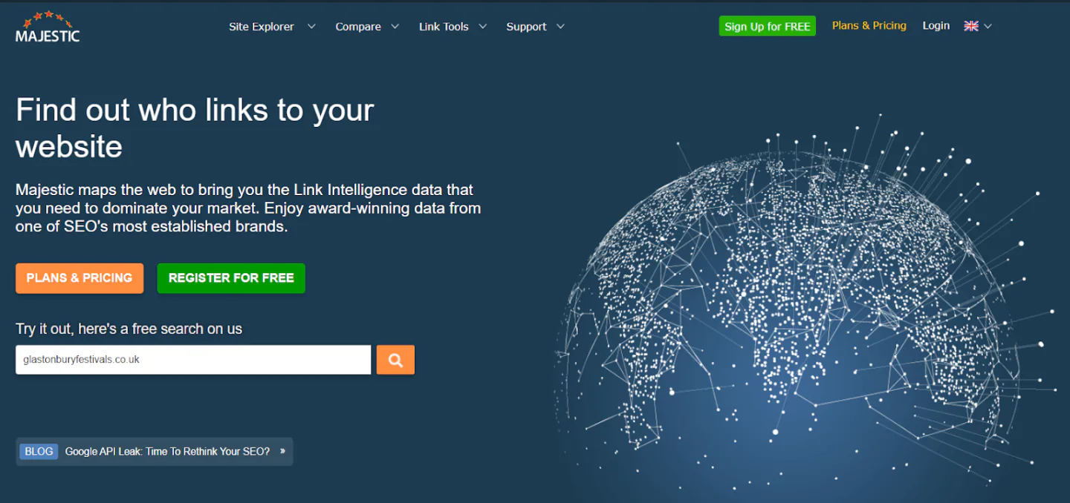
Task: Expand the Support chevron
Action: coord(560,27)
